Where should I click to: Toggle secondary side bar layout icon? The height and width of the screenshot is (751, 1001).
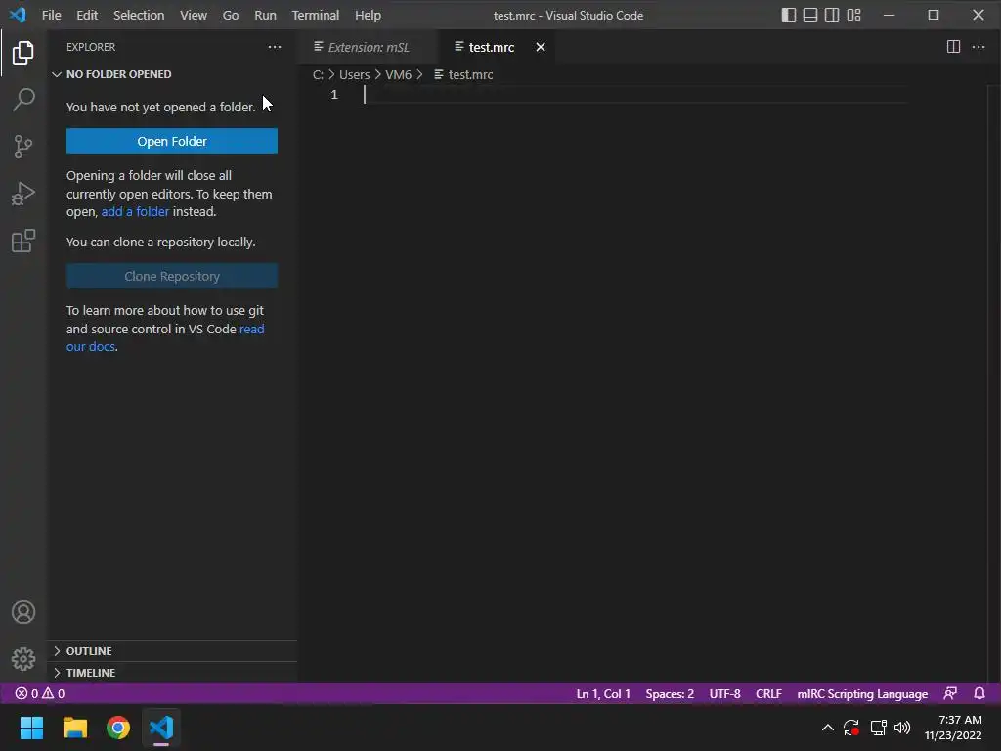(x=832, y=15)
